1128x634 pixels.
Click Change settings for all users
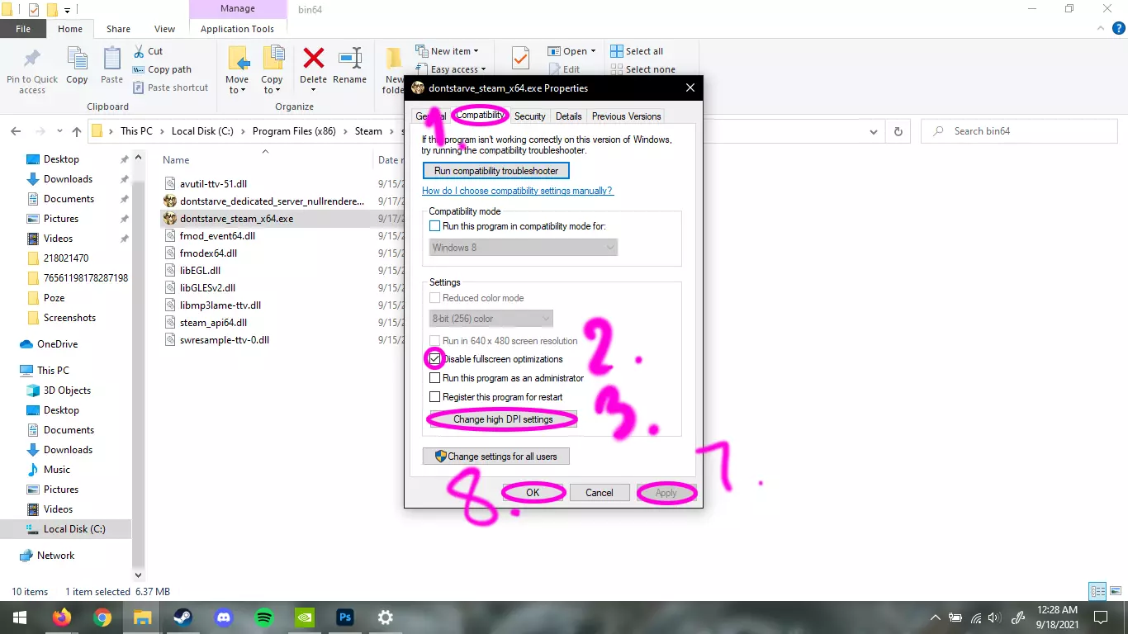coord(495,457)
